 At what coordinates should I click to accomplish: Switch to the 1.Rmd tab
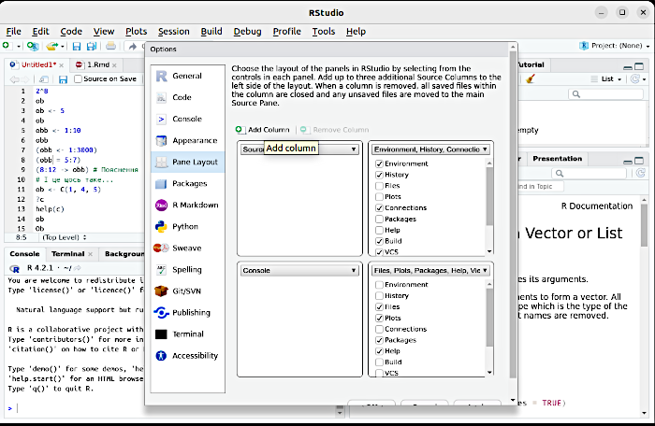(x=97, y=64)
